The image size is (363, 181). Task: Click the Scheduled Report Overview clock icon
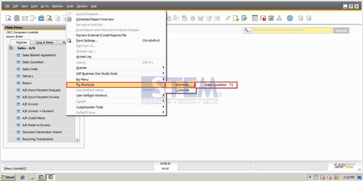click(x=69, y=19)
